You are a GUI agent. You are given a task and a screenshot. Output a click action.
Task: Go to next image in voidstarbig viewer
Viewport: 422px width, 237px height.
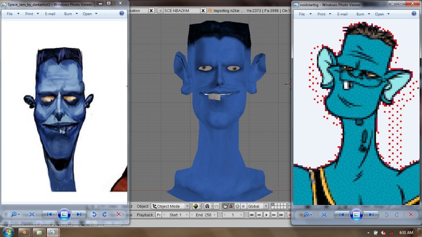pos(371,214)
